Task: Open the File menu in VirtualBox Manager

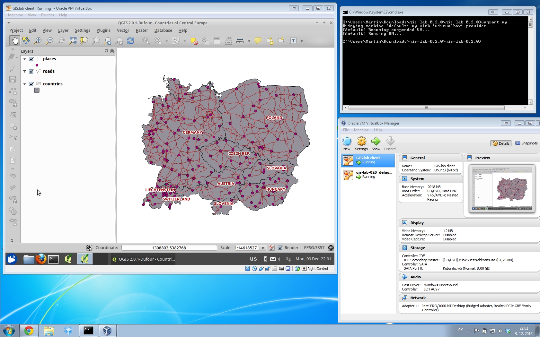Action: pos(346,130)
